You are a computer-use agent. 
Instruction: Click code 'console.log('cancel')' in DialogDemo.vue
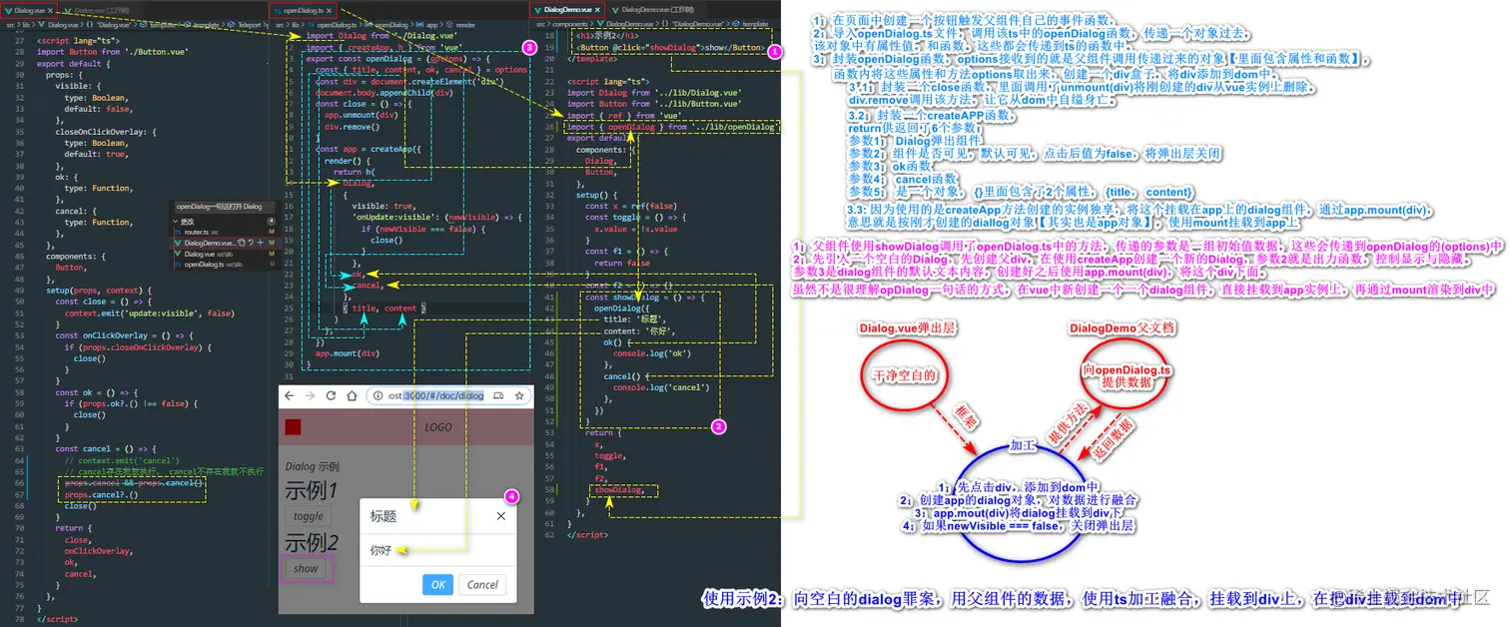tap(660, 387)
